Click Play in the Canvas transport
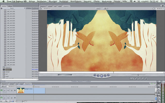The image size is (165, 103). tap(102, 76)
